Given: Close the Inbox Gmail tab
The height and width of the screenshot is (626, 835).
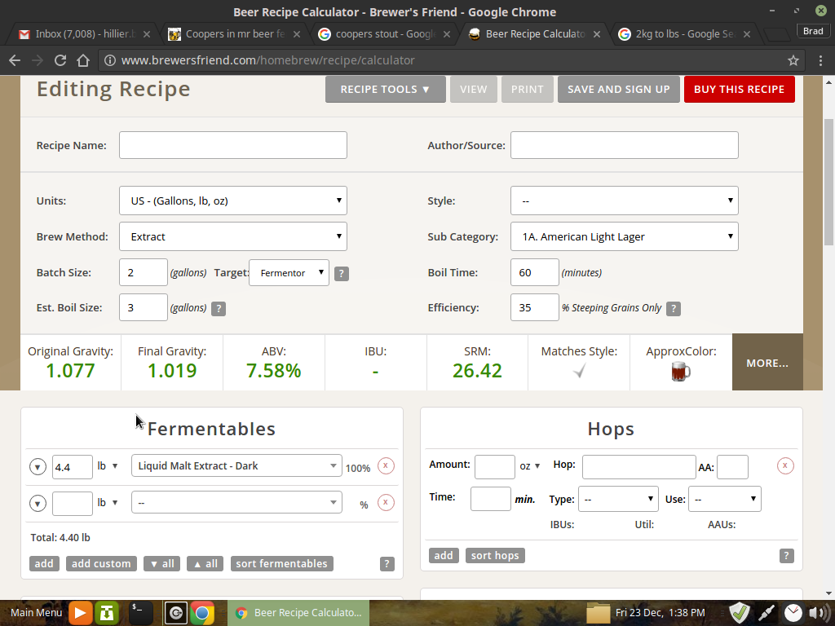Looking at the screenshot, I should tap(147, 34).
